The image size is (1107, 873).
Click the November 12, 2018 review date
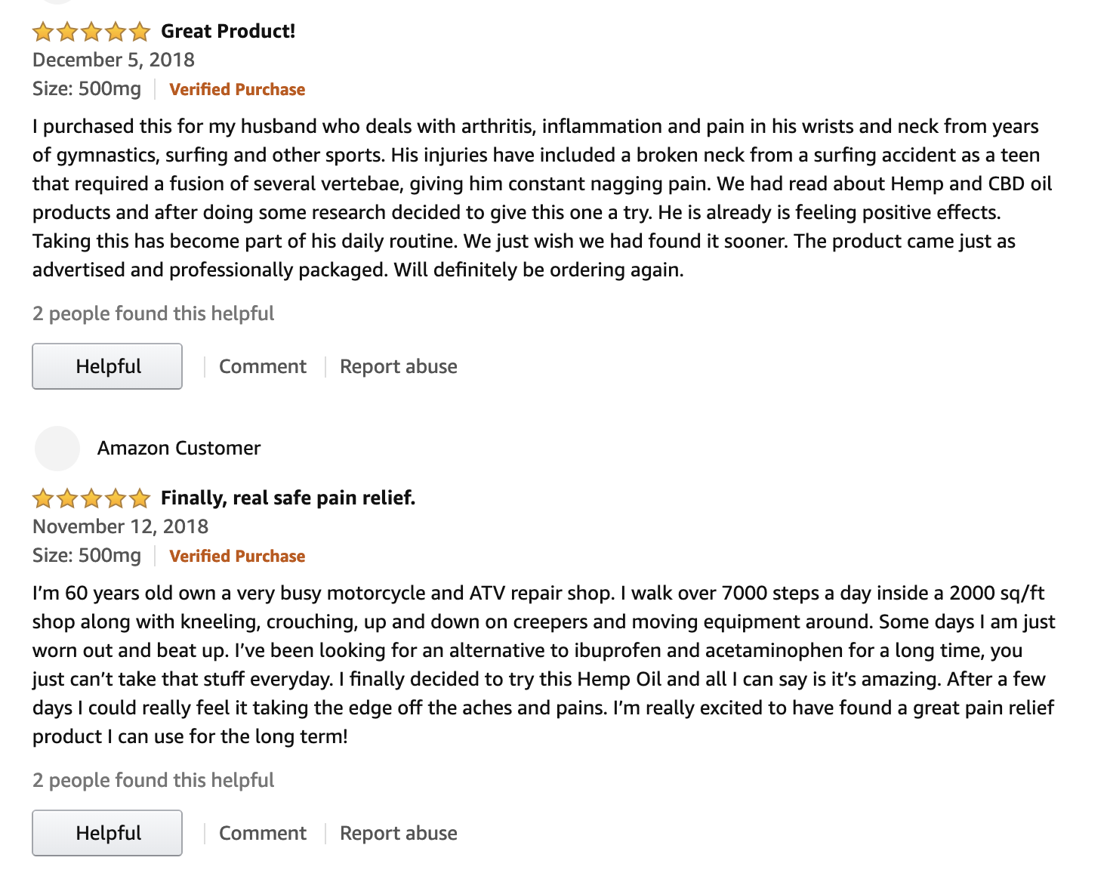click(x=120, y=527)
